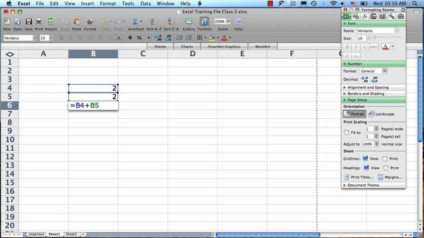Collapse the Page Setup section
The width and height of the screenshot is (424, 238).
344,100
